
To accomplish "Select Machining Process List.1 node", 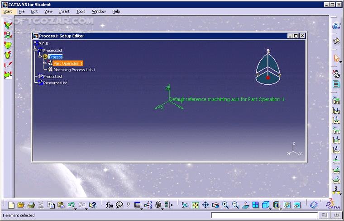I will pos(74,70).
